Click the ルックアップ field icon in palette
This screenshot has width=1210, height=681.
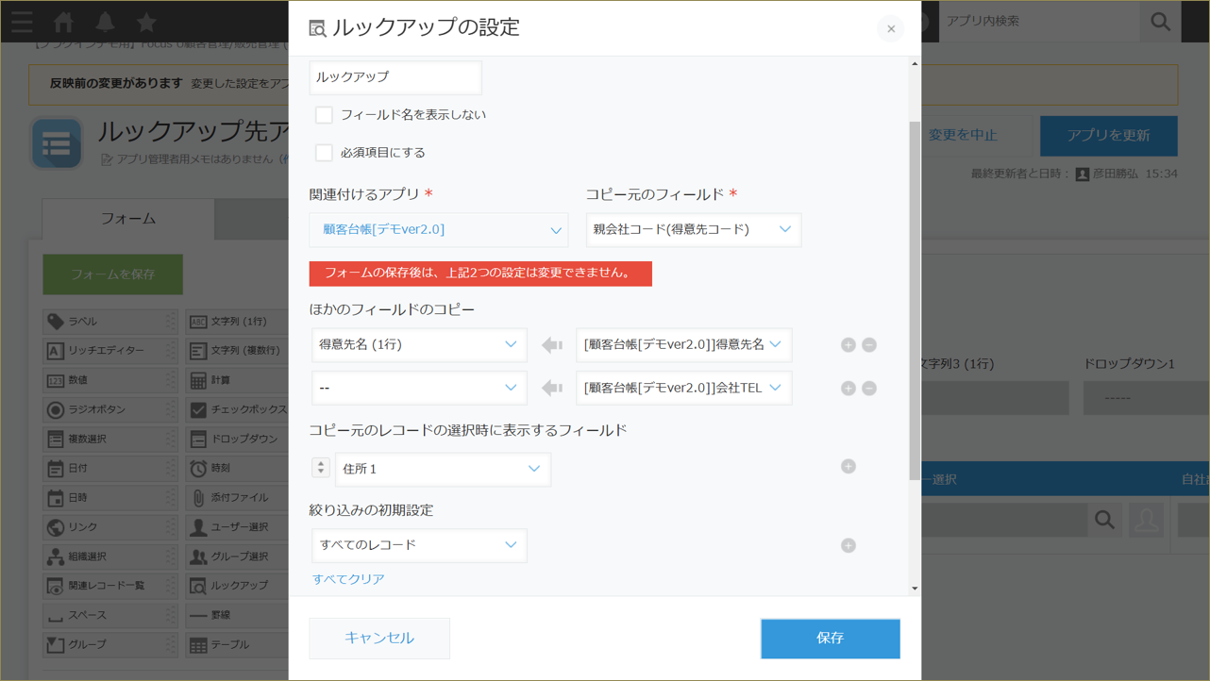pyautogui.click(x=198, y=586)
